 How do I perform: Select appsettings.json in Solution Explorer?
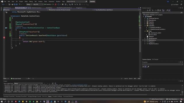tap(153, 38)
